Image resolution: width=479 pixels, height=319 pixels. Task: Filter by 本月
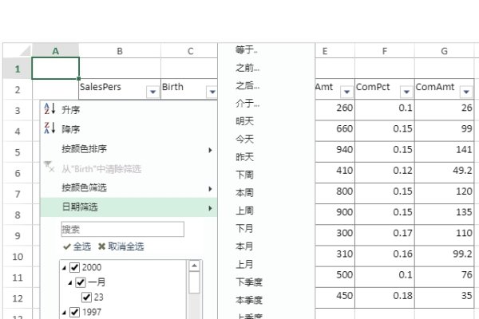pyautogui.click(x=244, y=246)
